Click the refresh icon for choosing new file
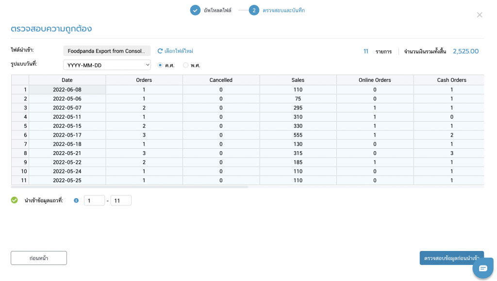Viewport: 497px width, 281px height. click(x=160, y=51)
